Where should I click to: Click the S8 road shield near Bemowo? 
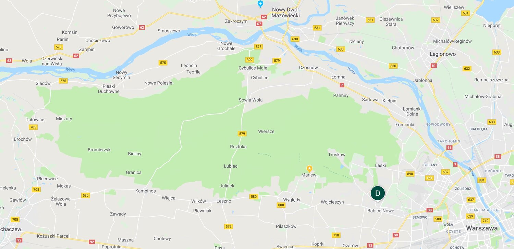pos(430,210)
